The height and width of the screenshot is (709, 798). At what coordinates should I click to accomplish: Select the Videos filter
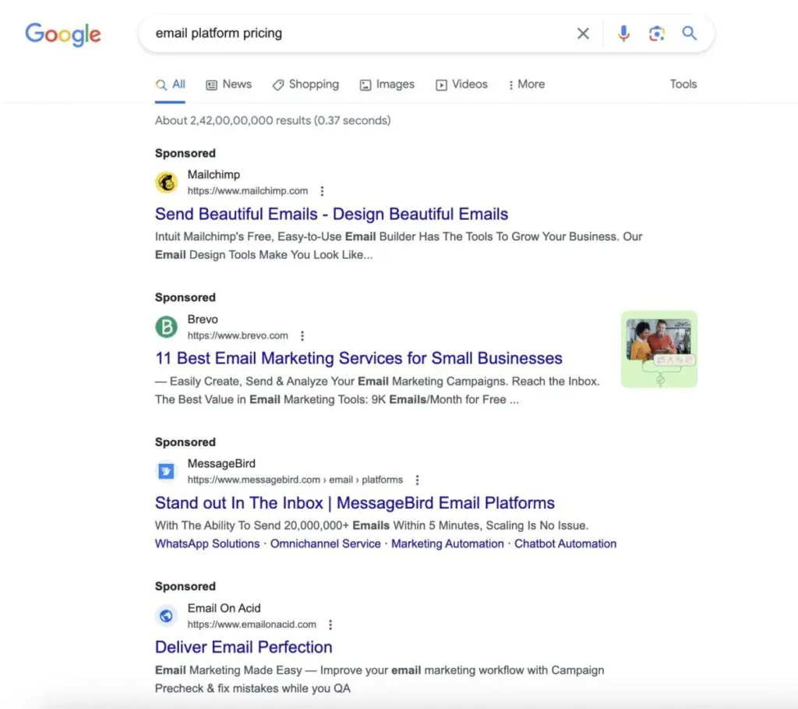461,84
